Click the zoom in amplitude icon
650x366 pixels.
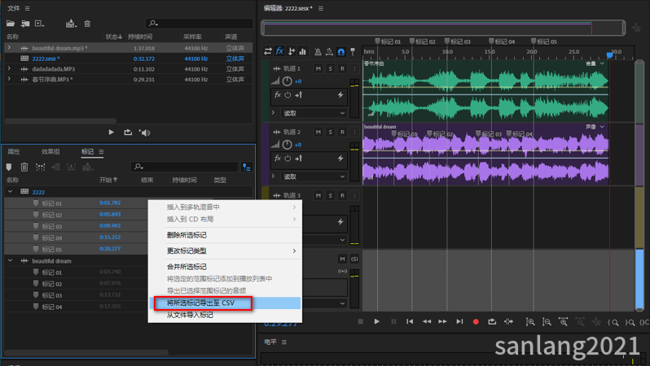pos(529,322)
